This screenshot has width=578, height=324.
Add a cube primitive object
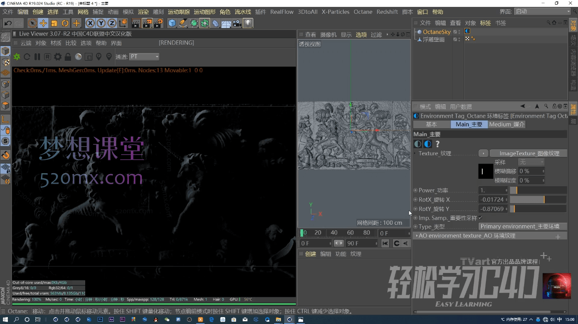pos(172,23)
